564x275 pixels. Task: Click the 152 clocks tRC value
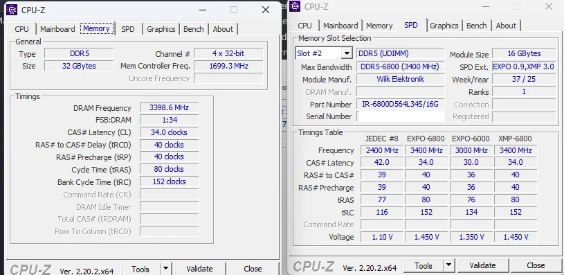pos(169,181)
